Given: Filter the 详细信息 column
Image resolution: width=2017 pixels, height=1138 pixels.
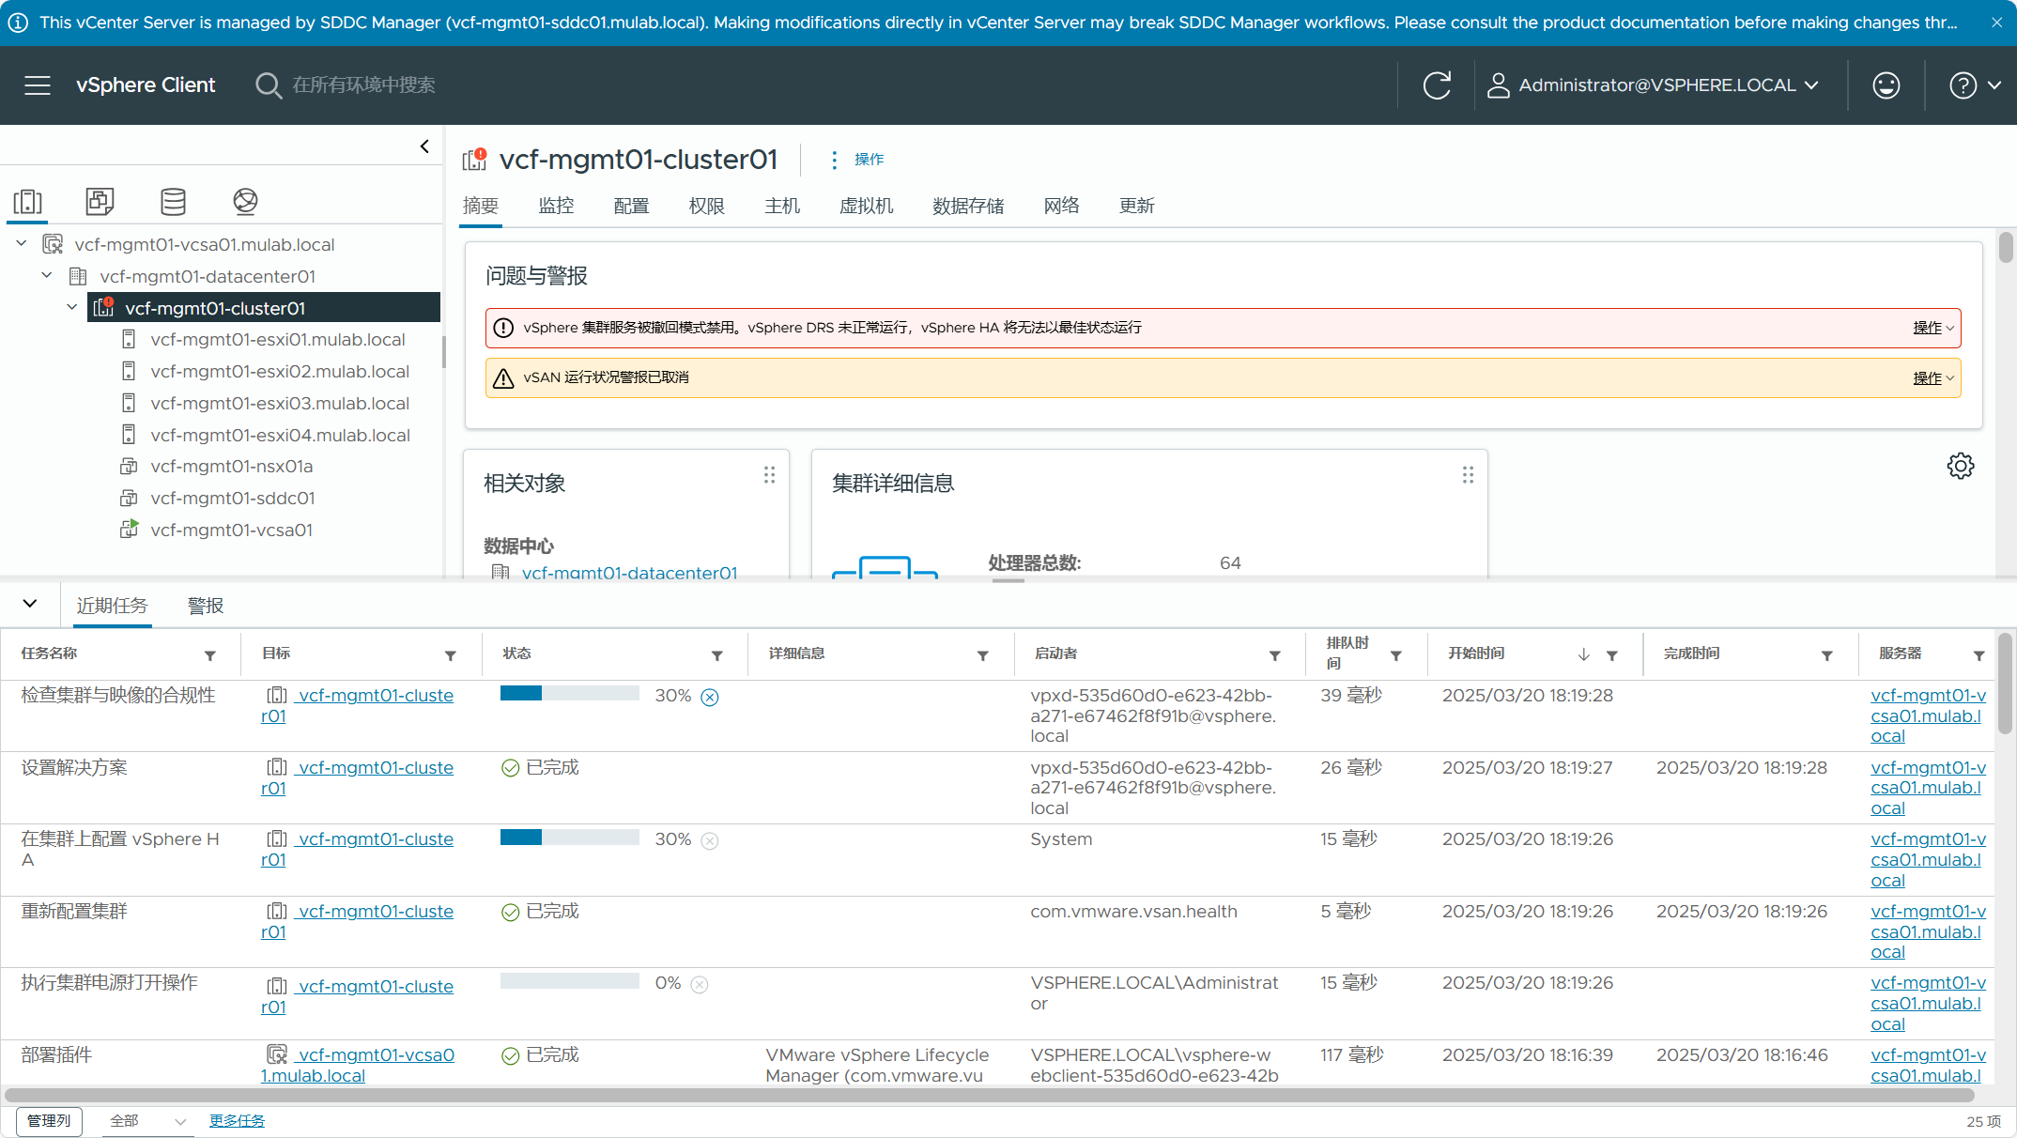Looking at the screenshot, I should [983, 655].
